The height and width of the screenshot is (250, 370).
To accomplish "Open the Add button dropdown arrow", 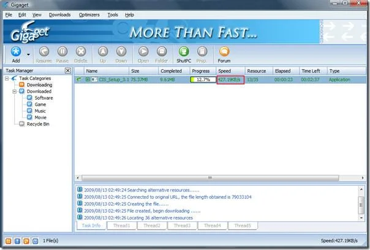I will [28, 54].
